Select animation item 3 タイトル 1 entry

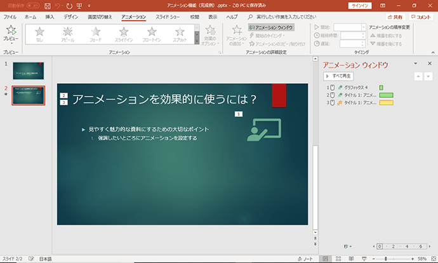coord(359,102)
